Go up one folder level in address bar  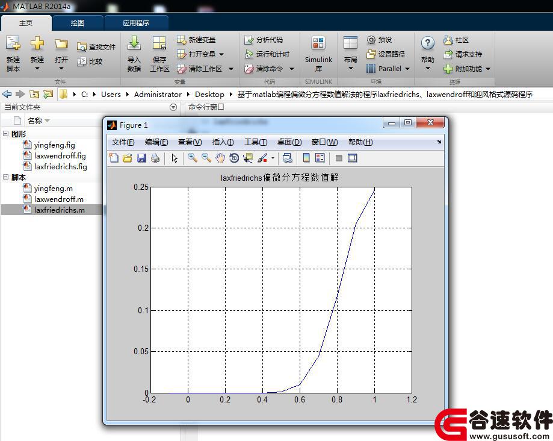click(34, 94)
